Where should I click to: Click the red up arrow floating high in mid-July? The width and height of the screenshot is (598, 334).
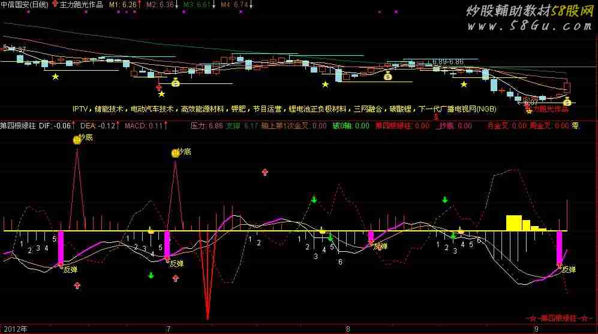(265, 172)
